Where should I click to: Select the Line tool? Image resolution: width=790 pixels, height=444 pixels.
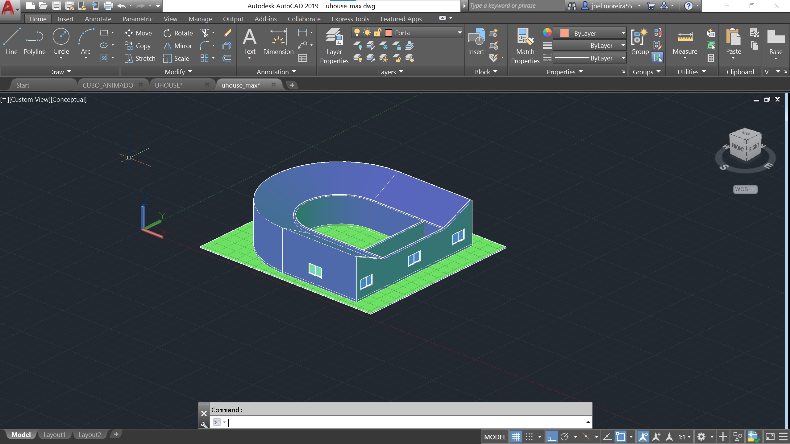click(12, 42)
